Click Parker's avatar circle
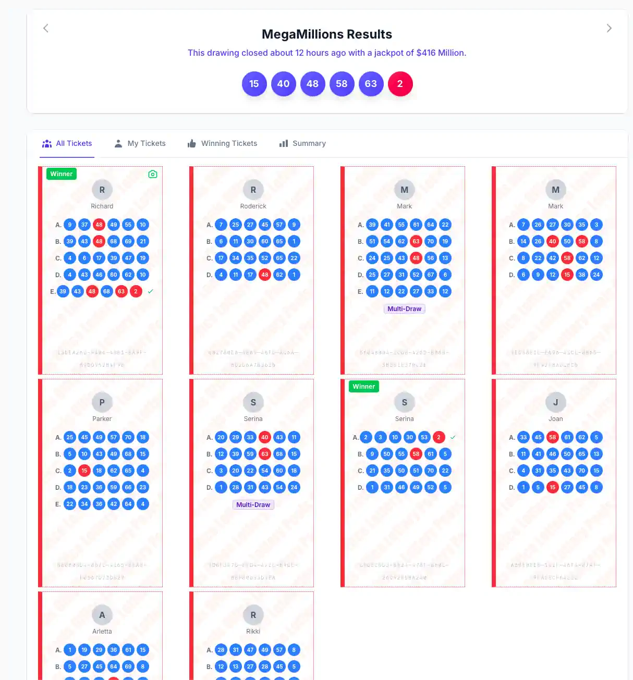 coord(102,402)
